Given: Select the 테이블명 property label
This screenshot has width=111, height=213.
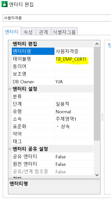Looking at the screenshot, I should click(22, 59).
